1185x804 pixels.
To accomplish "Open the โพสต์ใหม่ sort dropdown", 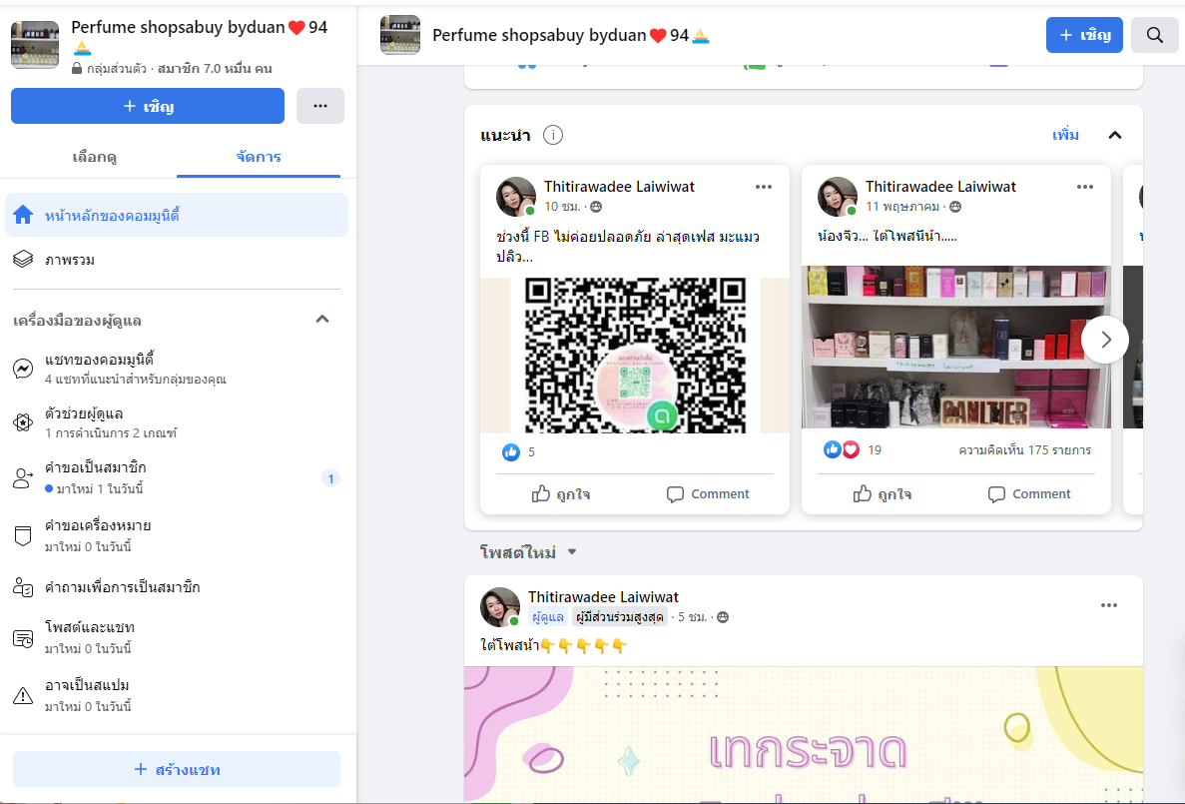I will (x=528, y=552).
